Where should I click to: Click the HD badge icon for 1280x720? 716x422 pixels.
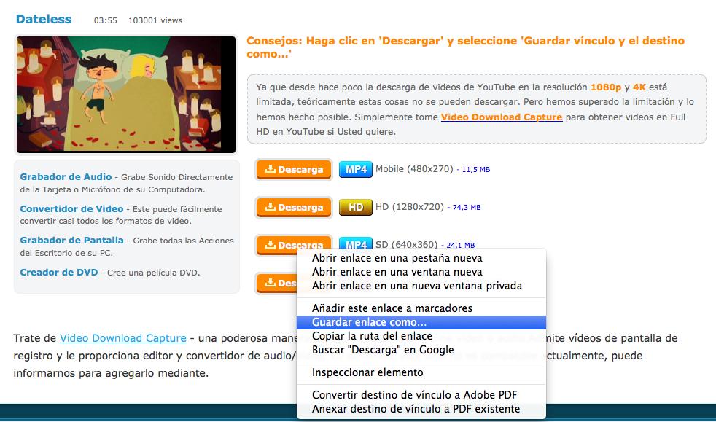coord(356,207)
